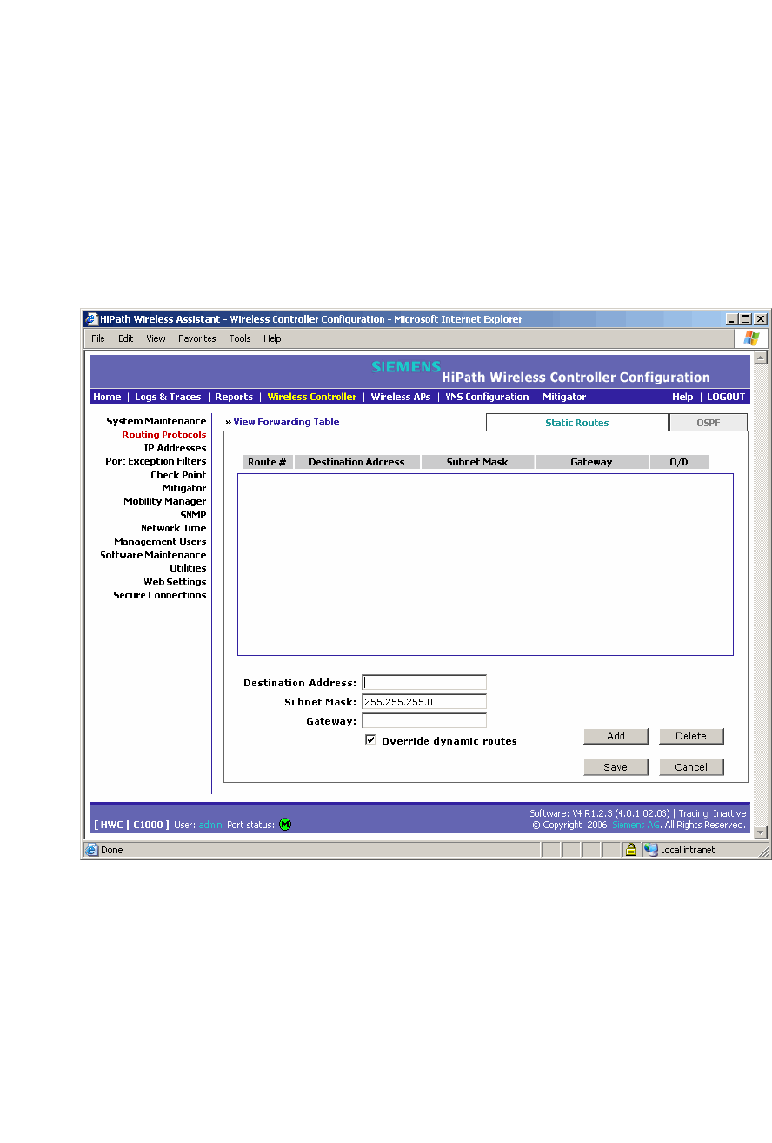Click the Windows flag logo in menu bar
This screenshot has height=1143, width=772.
[x=751, y=338]
